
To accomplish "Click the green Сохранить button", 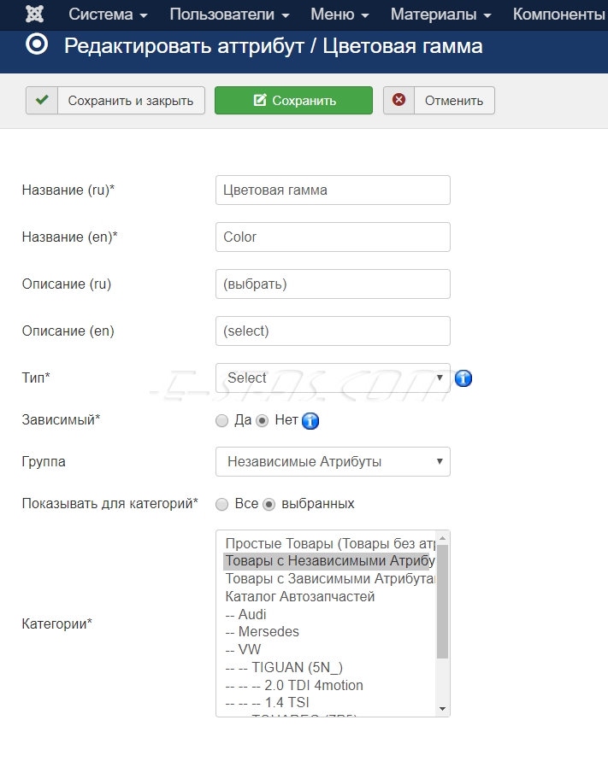I will click(x=293, y=101).
